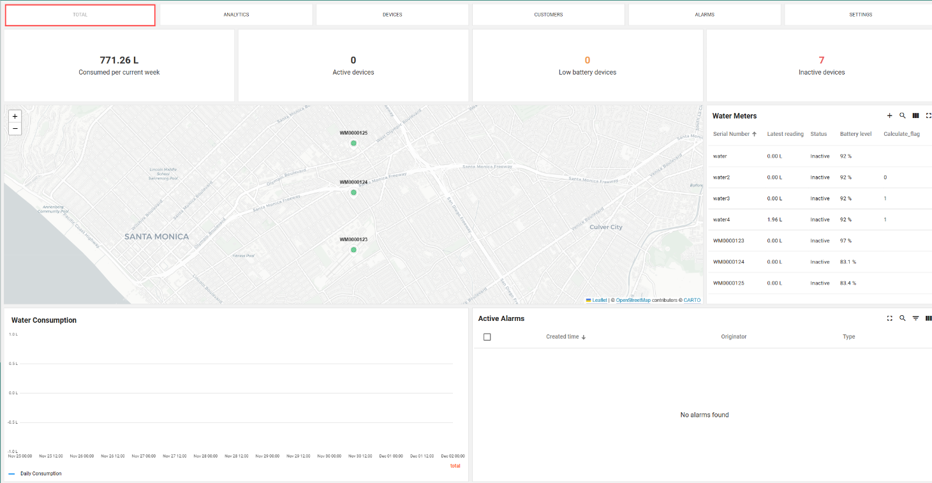Click the add (+) icon in Water Meters panel
The image size is (932, 483).
point(890,115)
